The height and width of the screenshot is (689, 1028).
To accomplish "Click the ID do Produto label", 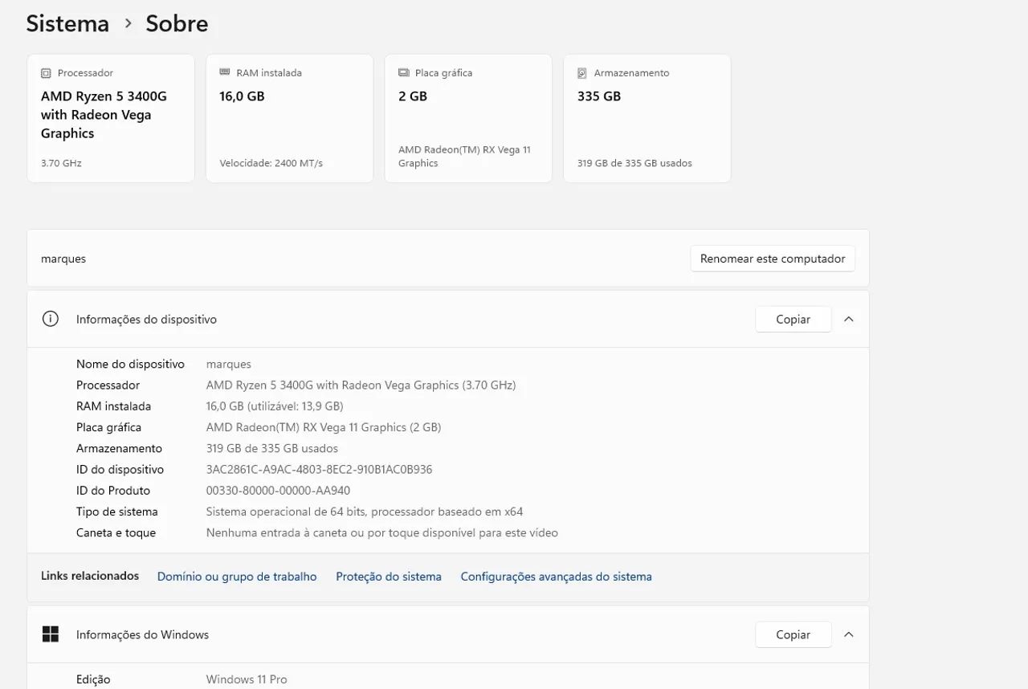I will 113,491.
